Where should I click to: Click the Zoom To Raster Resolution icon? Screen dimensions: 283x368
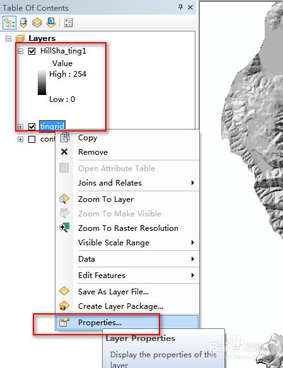(x=64, y=228)
